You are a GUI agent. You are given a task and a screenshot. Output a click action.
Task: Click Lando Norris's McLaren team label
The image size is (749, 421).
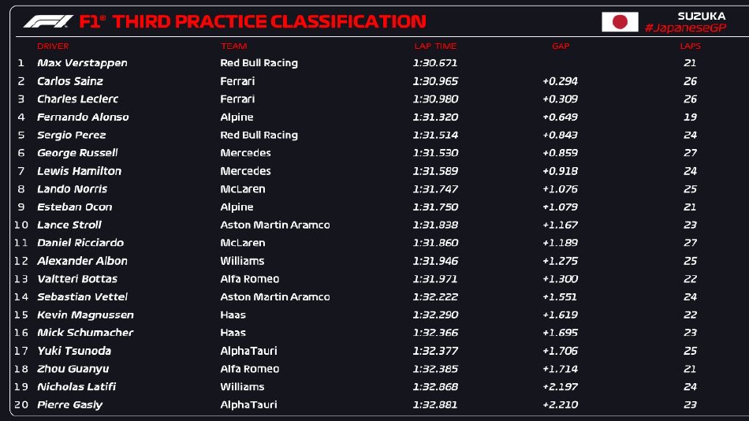pos(242,189)
